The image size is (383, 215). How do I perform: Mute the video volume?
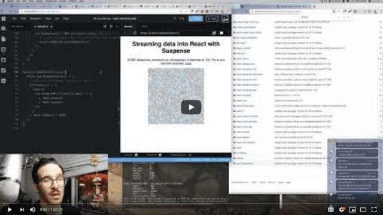32,210
